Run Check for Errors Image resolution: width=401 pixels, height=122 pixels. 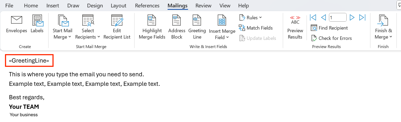pos(331,38)
